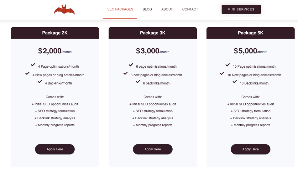Click checkmark beside 4 Page optimisations/month
This screenshot has height=171, width=298.
click(x=33, y=65)
